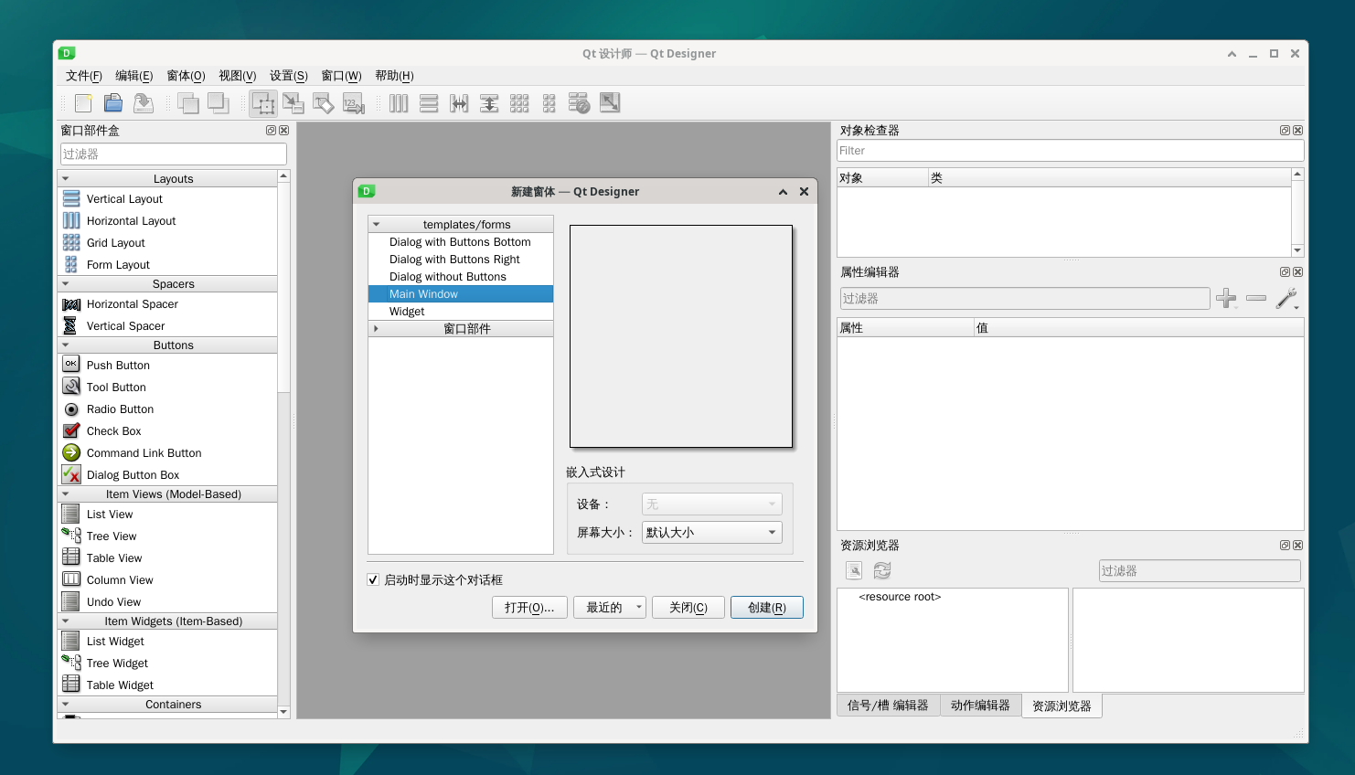1355x775 pixels.
Task: Click the minus icon in property editor
Action: click(1256, 298)
